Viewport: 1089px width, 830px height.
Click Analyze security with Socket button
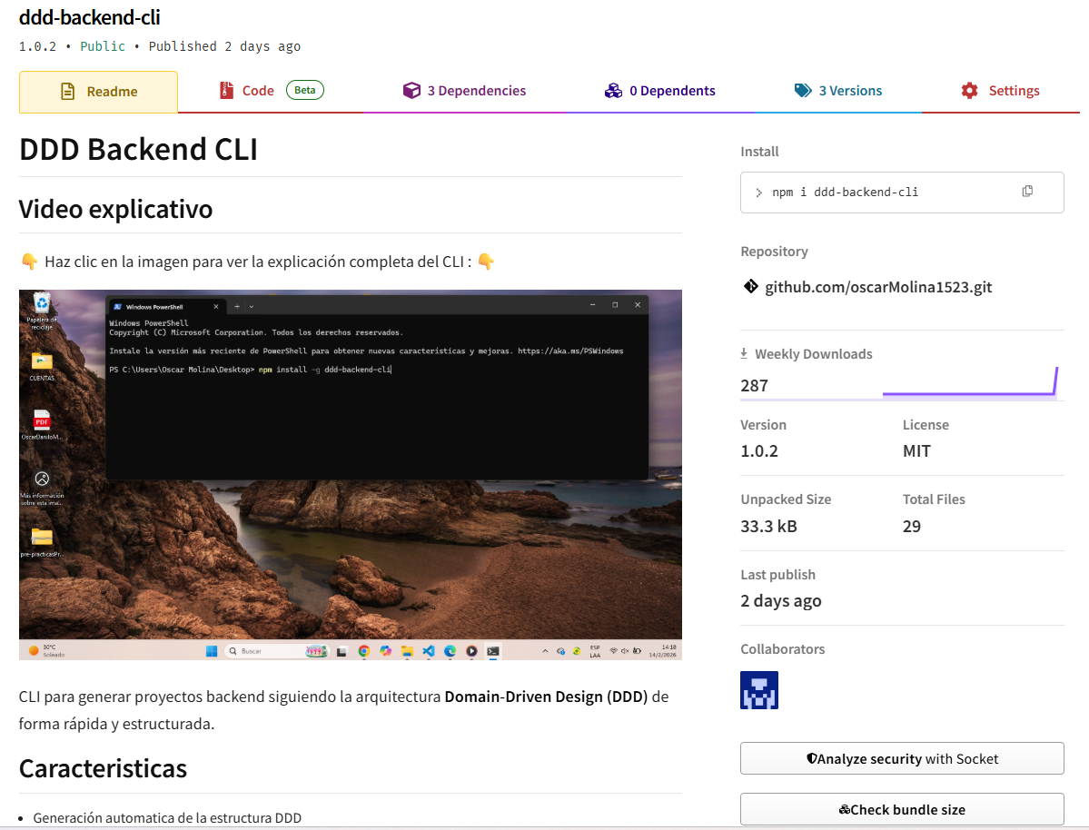(902, 758)
